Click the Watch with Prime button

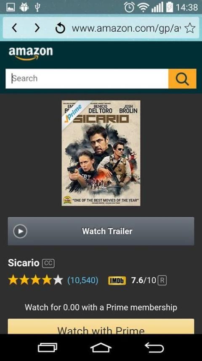point(101,326)
